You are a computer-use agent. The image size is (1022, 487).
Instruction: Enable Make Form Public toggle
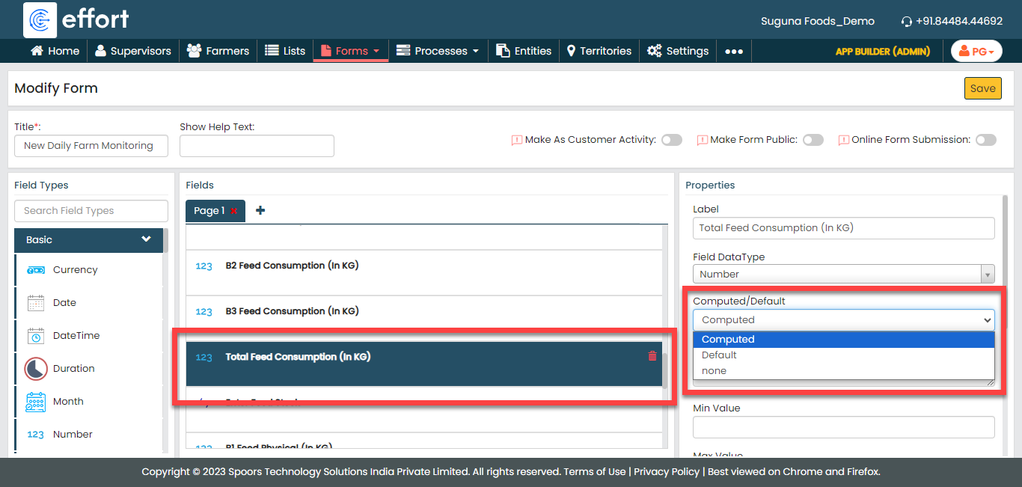[x=813, y=140]
